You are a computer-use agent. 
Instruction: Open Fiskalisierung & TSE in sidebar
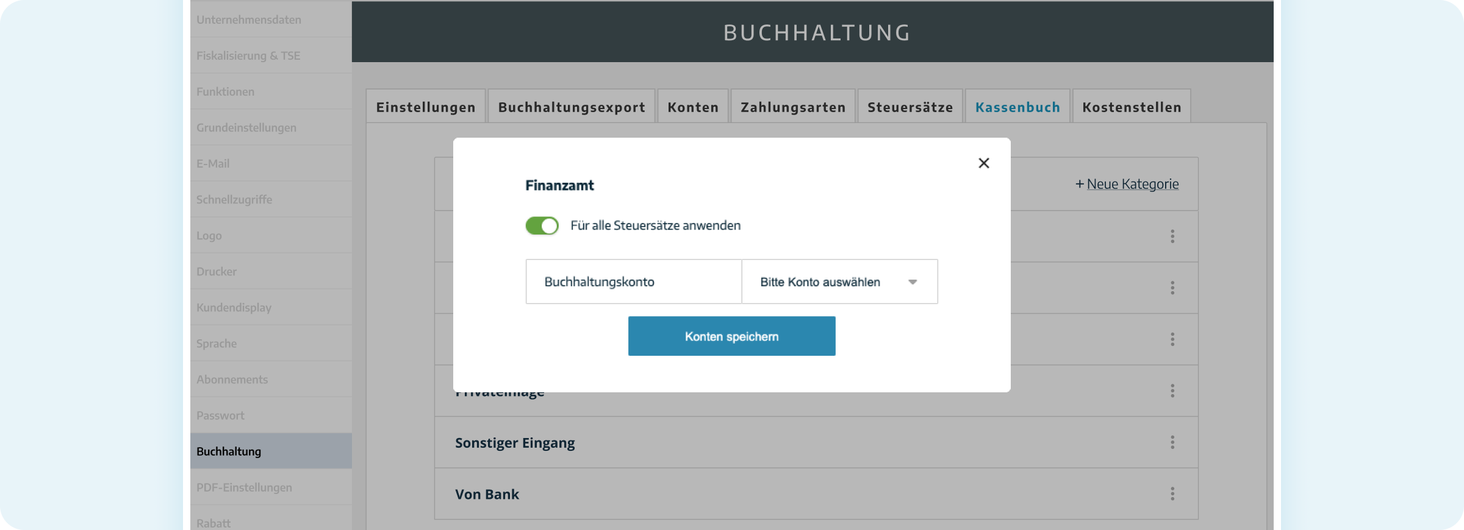[248, 55]
